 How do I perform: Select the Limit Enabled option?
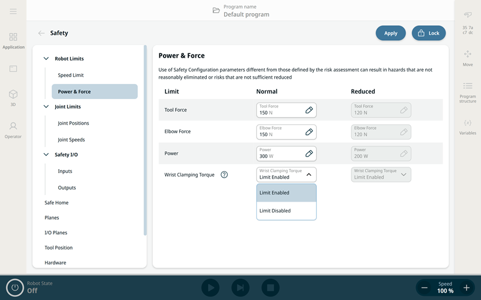(x=286, y=193)
